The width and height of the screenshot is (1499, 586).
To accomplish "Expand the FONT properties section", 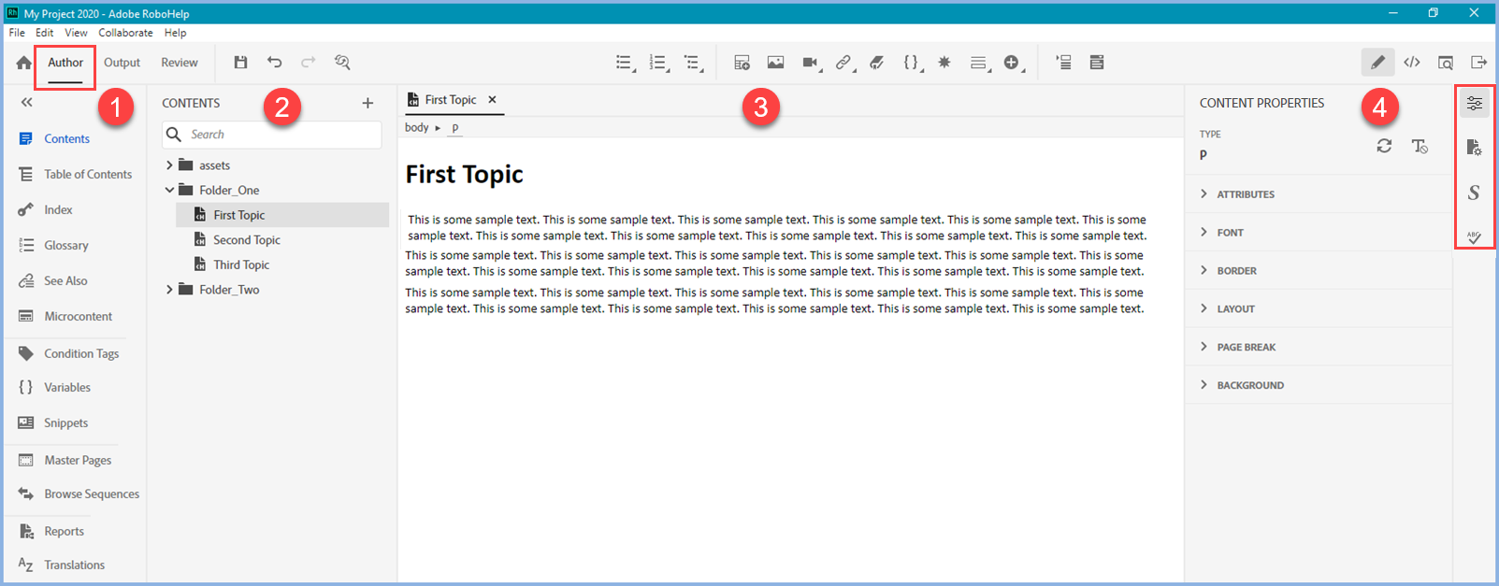I will pyautogui.click(x=1230, y=233).
